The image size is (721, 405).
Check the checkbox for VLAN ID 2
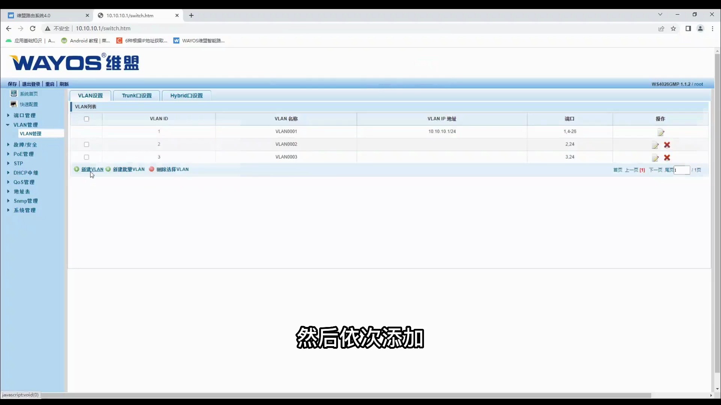86,144
